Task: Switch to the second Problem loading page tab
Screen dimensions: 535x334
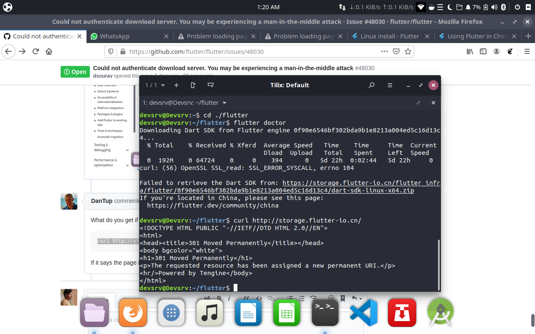Action: [304, 36]
